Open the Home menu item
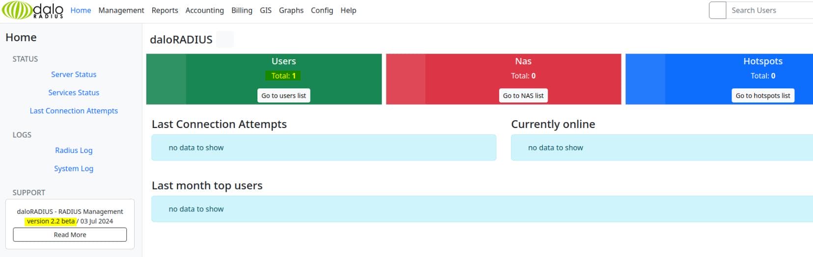Image resolution: width=813 pixels, height=257 pixels. [81, 10]
